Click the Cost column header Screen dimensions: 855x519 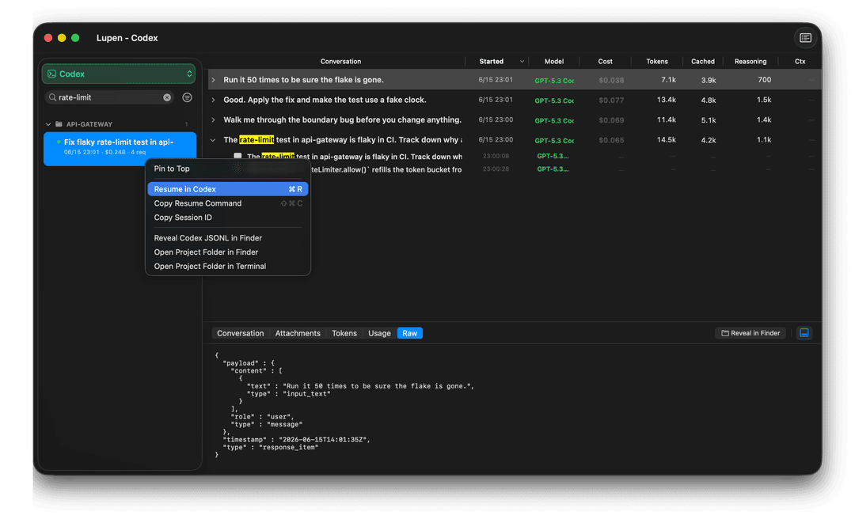(606, 62)
